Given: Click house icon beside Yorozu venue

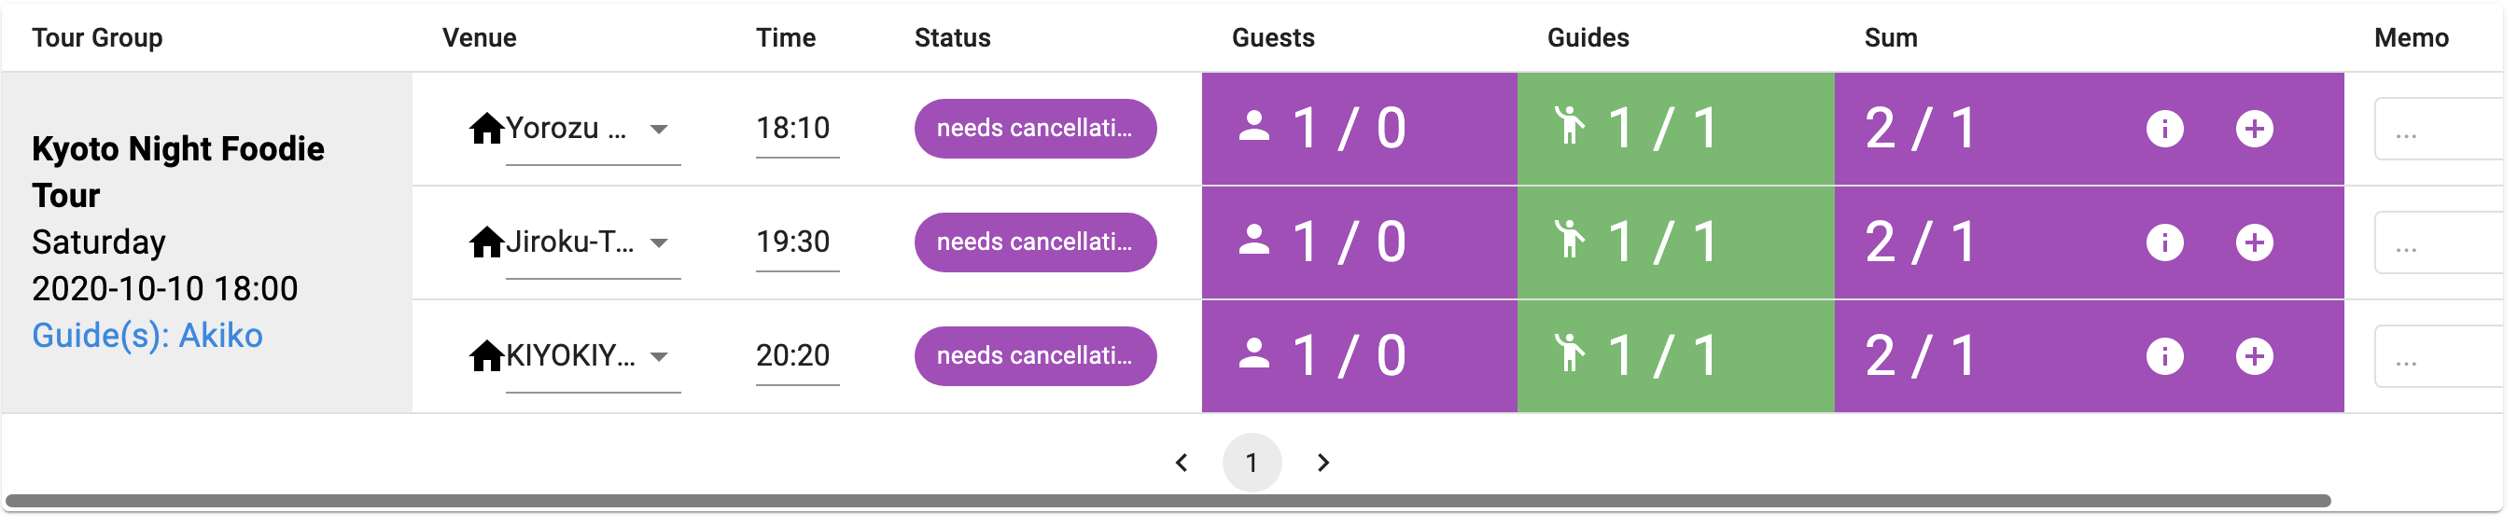Looking at the screenshot, I should 486,128.
